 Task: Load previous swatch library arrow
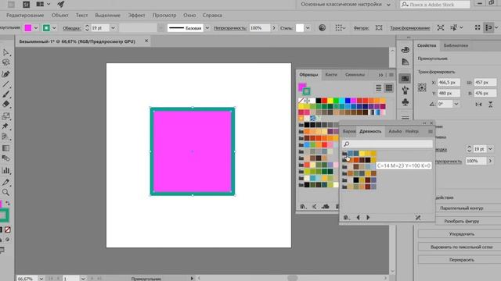[x=359, y=217]
